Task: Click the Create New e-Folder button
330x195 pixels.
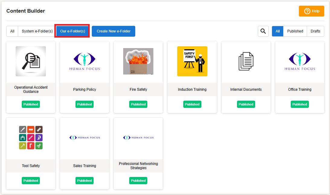Action: (x=114, y=31)
